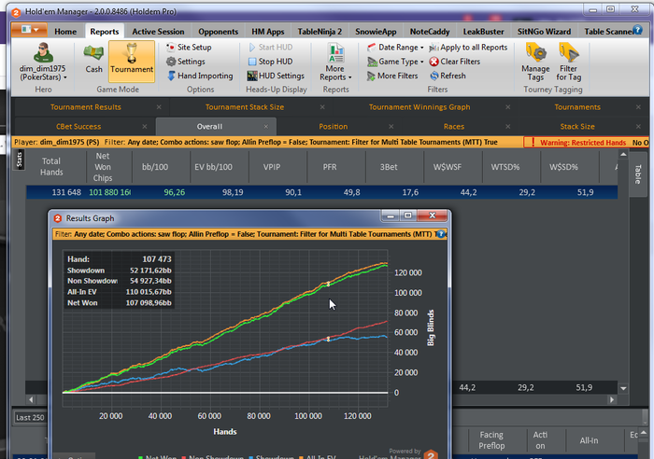Open the Hero player selector icon
The image size is (654, 459).
point(43,53)
